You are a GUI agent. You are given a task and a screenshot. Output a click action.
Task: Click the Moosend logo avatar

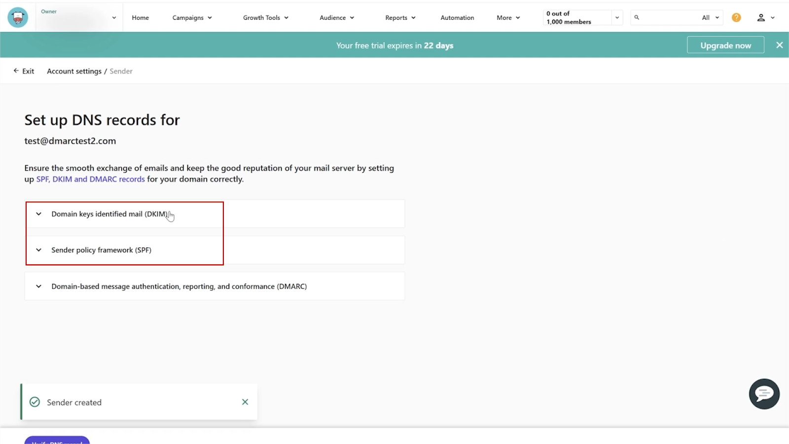pyautogui.click(x=18, y=18)
